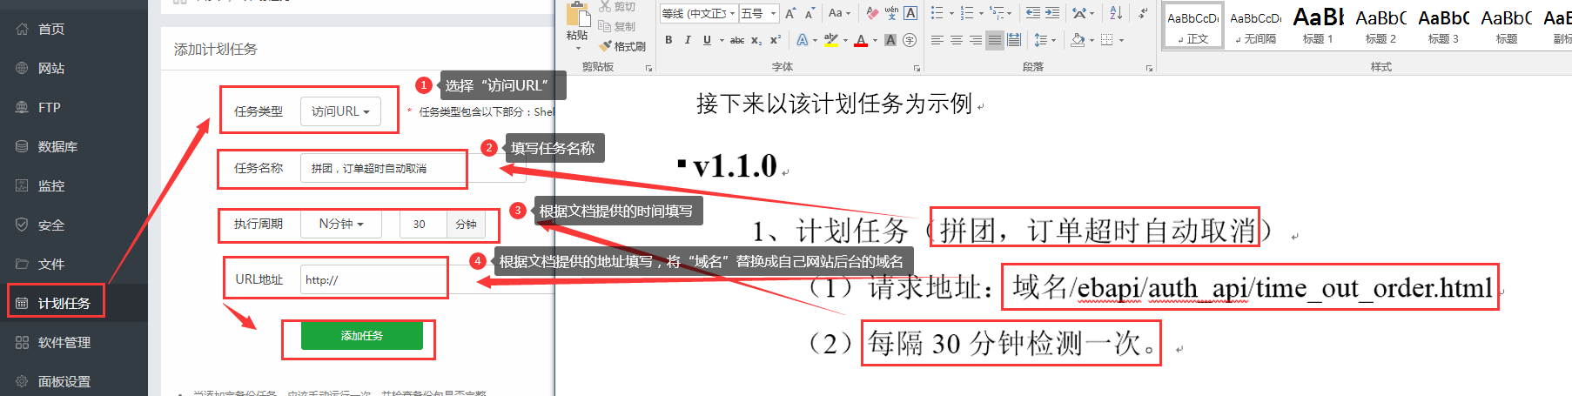Open 文件 in panel sidebar
This screenshot has width=1572, height=396.
click(74, 264)
